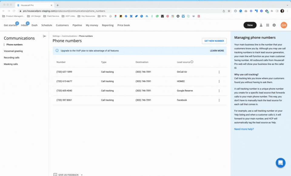Click the Get New Number button

pyautogui.click(x=214, y=41)
